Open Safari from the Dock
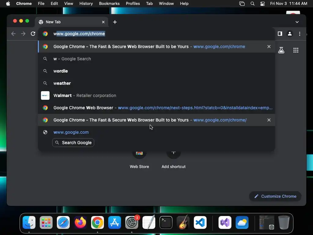The height and width of the screenshot is (235, 313). coord(63,222)
